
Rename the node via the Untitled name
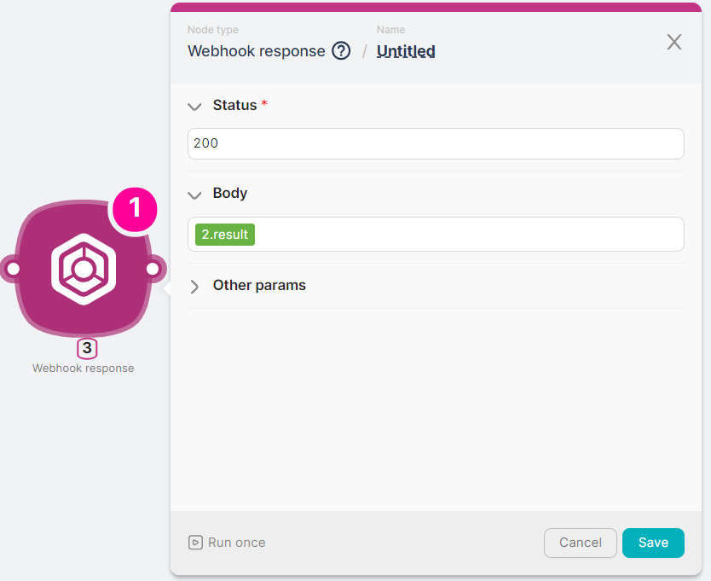pos(406,51)
